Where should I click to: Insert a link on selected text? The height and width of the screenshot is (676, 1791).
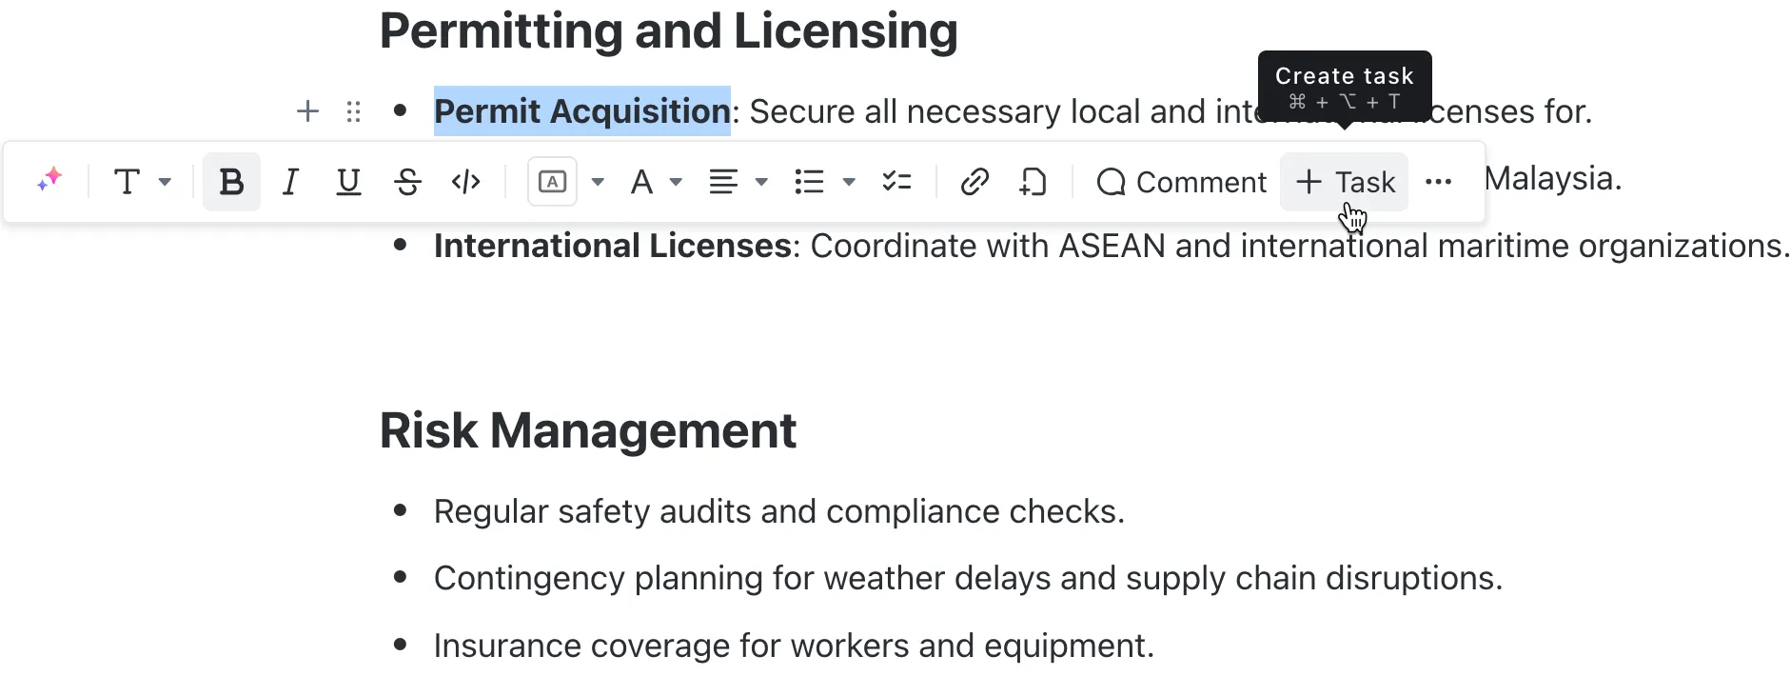click(974, 182)
